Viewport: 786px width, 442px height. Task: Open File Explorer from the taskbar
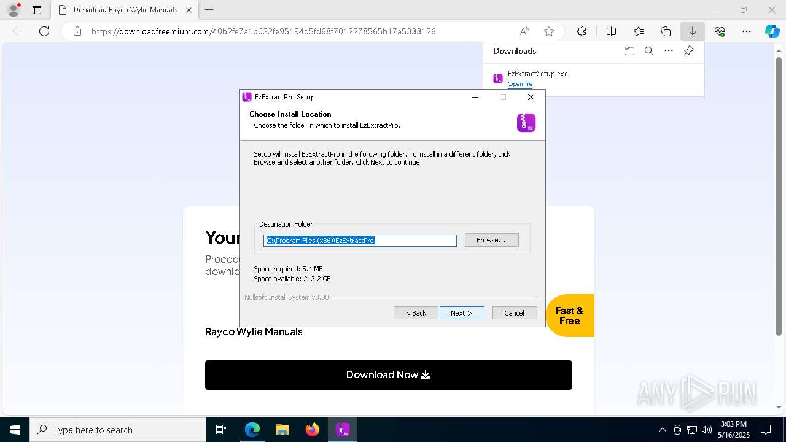(282, 430)
